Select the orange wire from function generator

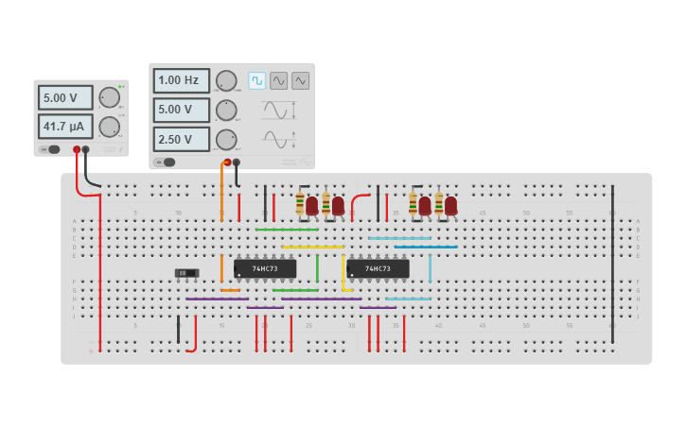[x=221, y=192]
